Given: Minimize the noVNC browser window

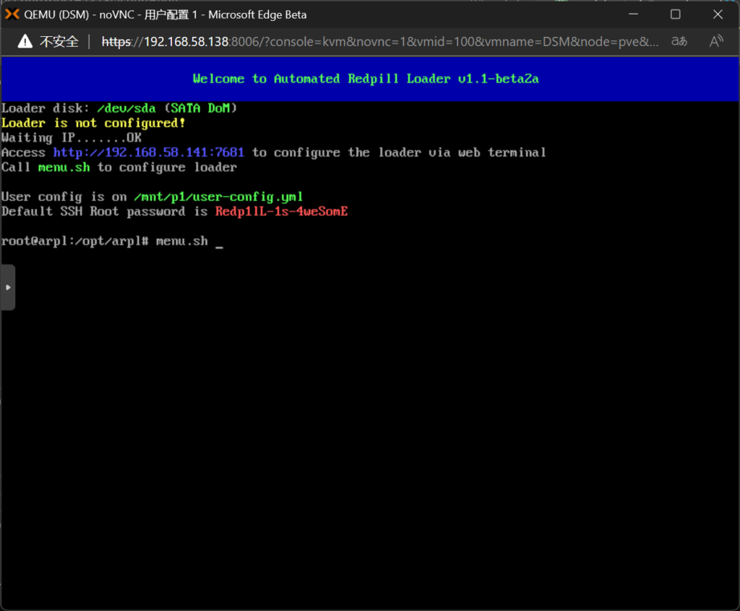Looking at the screenshot, I should (633, 14).
